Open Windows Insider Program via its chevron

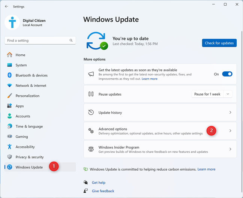click(x=230, y=149)
